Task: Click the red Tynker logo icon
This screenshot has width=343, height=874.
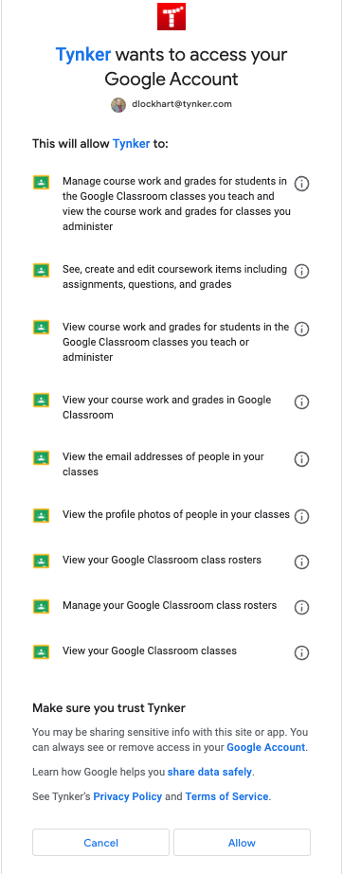Action: (x=171, y=17)
